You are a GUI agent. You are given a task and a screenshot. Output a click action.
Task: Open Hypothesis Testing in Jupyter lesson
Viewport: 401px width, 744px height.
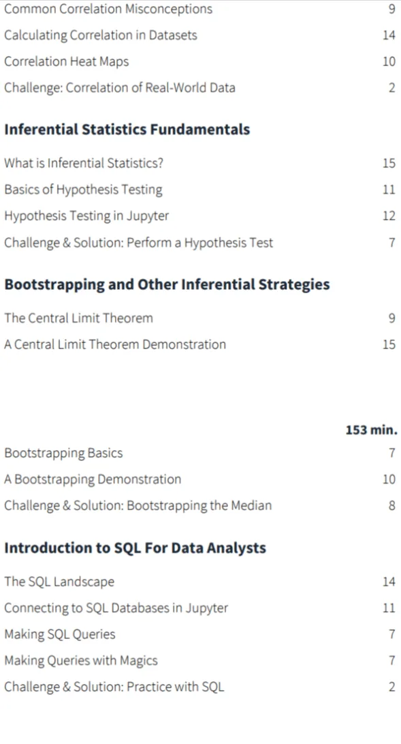click(86, 216)
